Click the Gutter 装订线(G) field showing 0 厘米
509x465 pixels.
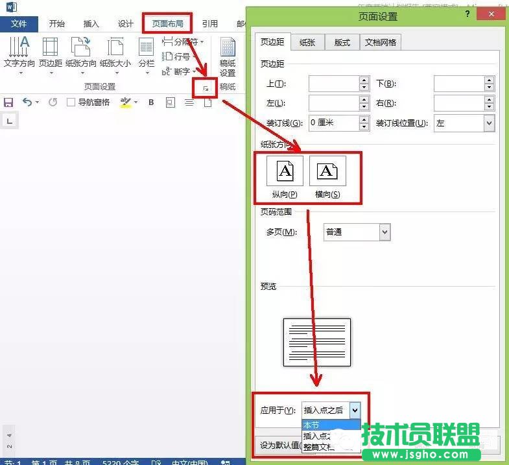[x=334, y=123]
